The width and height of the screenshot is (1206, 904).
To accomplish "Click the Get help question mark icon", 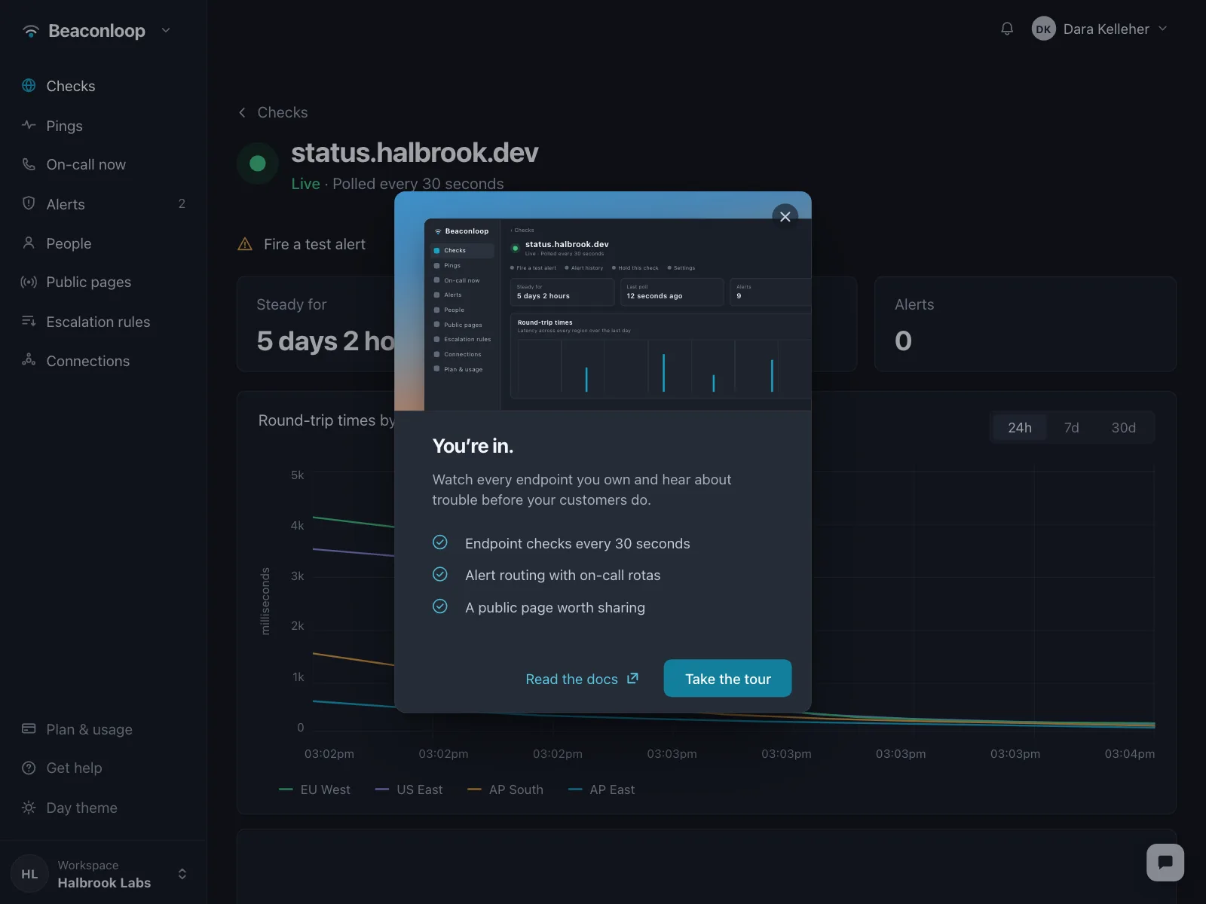I will click(x=29, y=768).
